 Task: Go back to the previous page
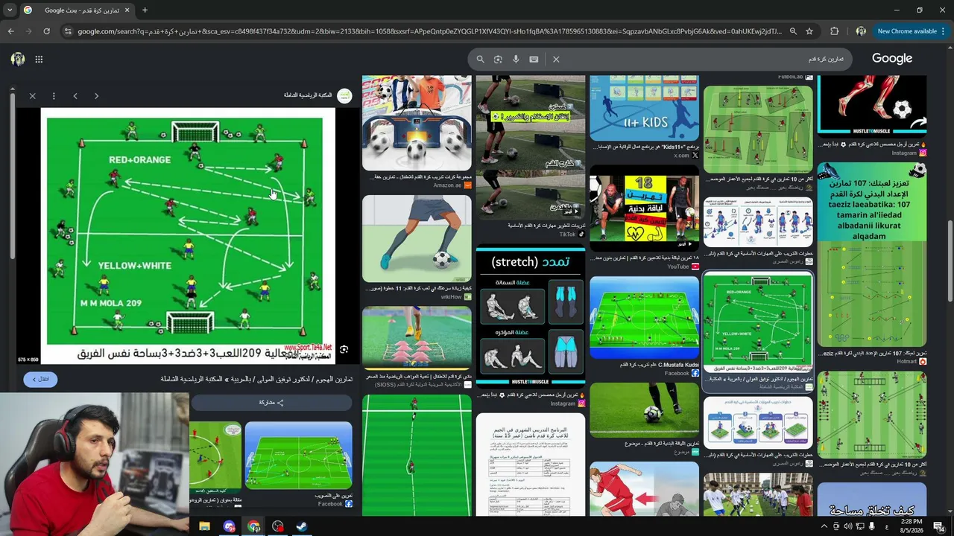coord(10,31)
